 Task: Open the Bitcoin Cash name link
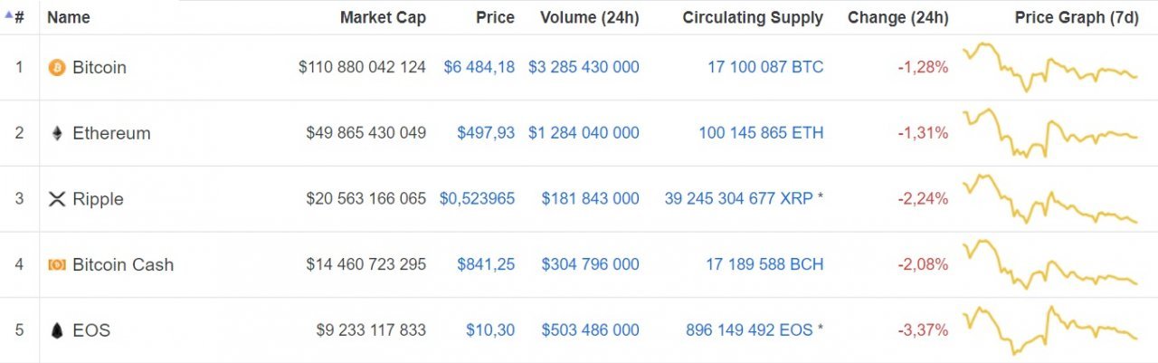123,265
